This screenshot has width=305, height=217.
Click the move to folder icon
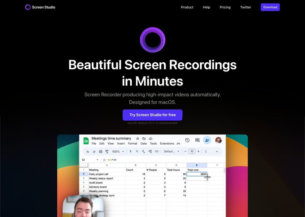(x=144, y=139)
